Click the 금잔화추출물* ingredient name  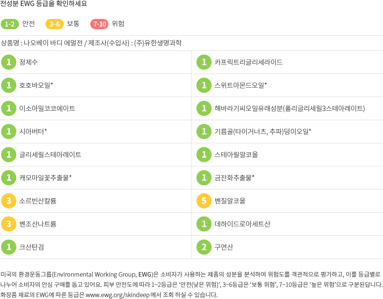pyautogui.click(x=234, y=178)
